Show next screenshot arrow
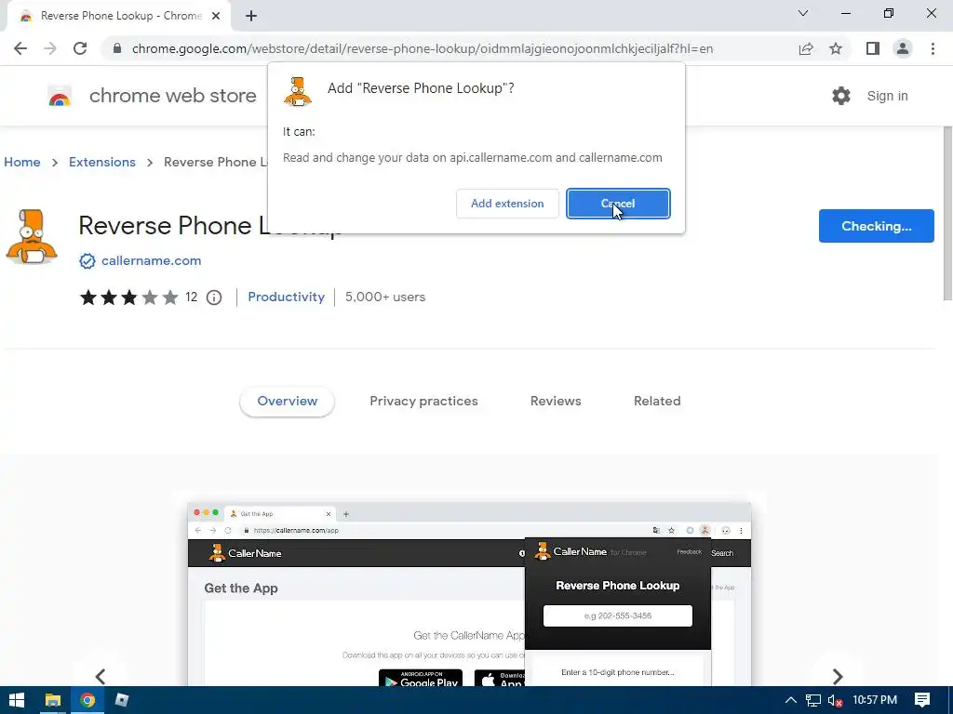953x714 pixels. (838, 676)
